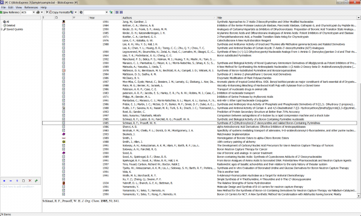Select 'The Relative Strengths of Some Hydroboration' row
The image size is (361, 216).
[x=199, y=183]
